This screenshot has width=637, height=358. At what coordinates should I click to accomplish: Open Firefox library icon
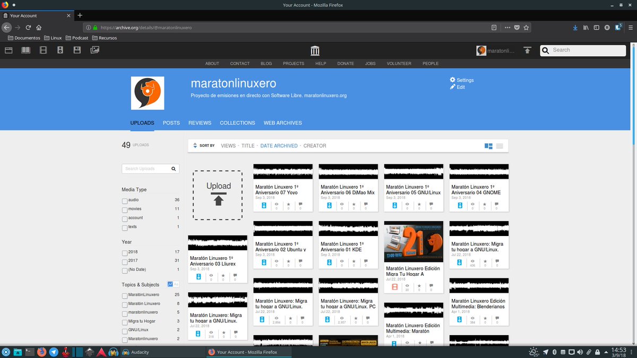click(x=586, y=28)
